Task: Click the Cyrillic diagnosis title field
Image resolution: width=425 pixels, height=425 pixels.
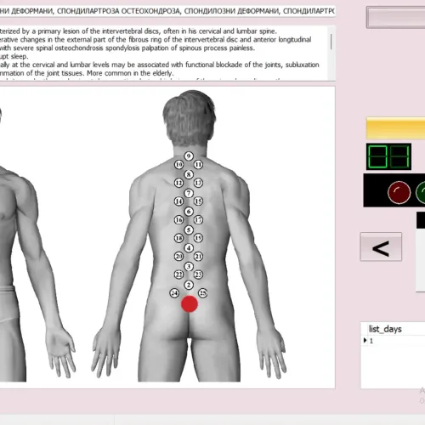Action: pos(167,11)
